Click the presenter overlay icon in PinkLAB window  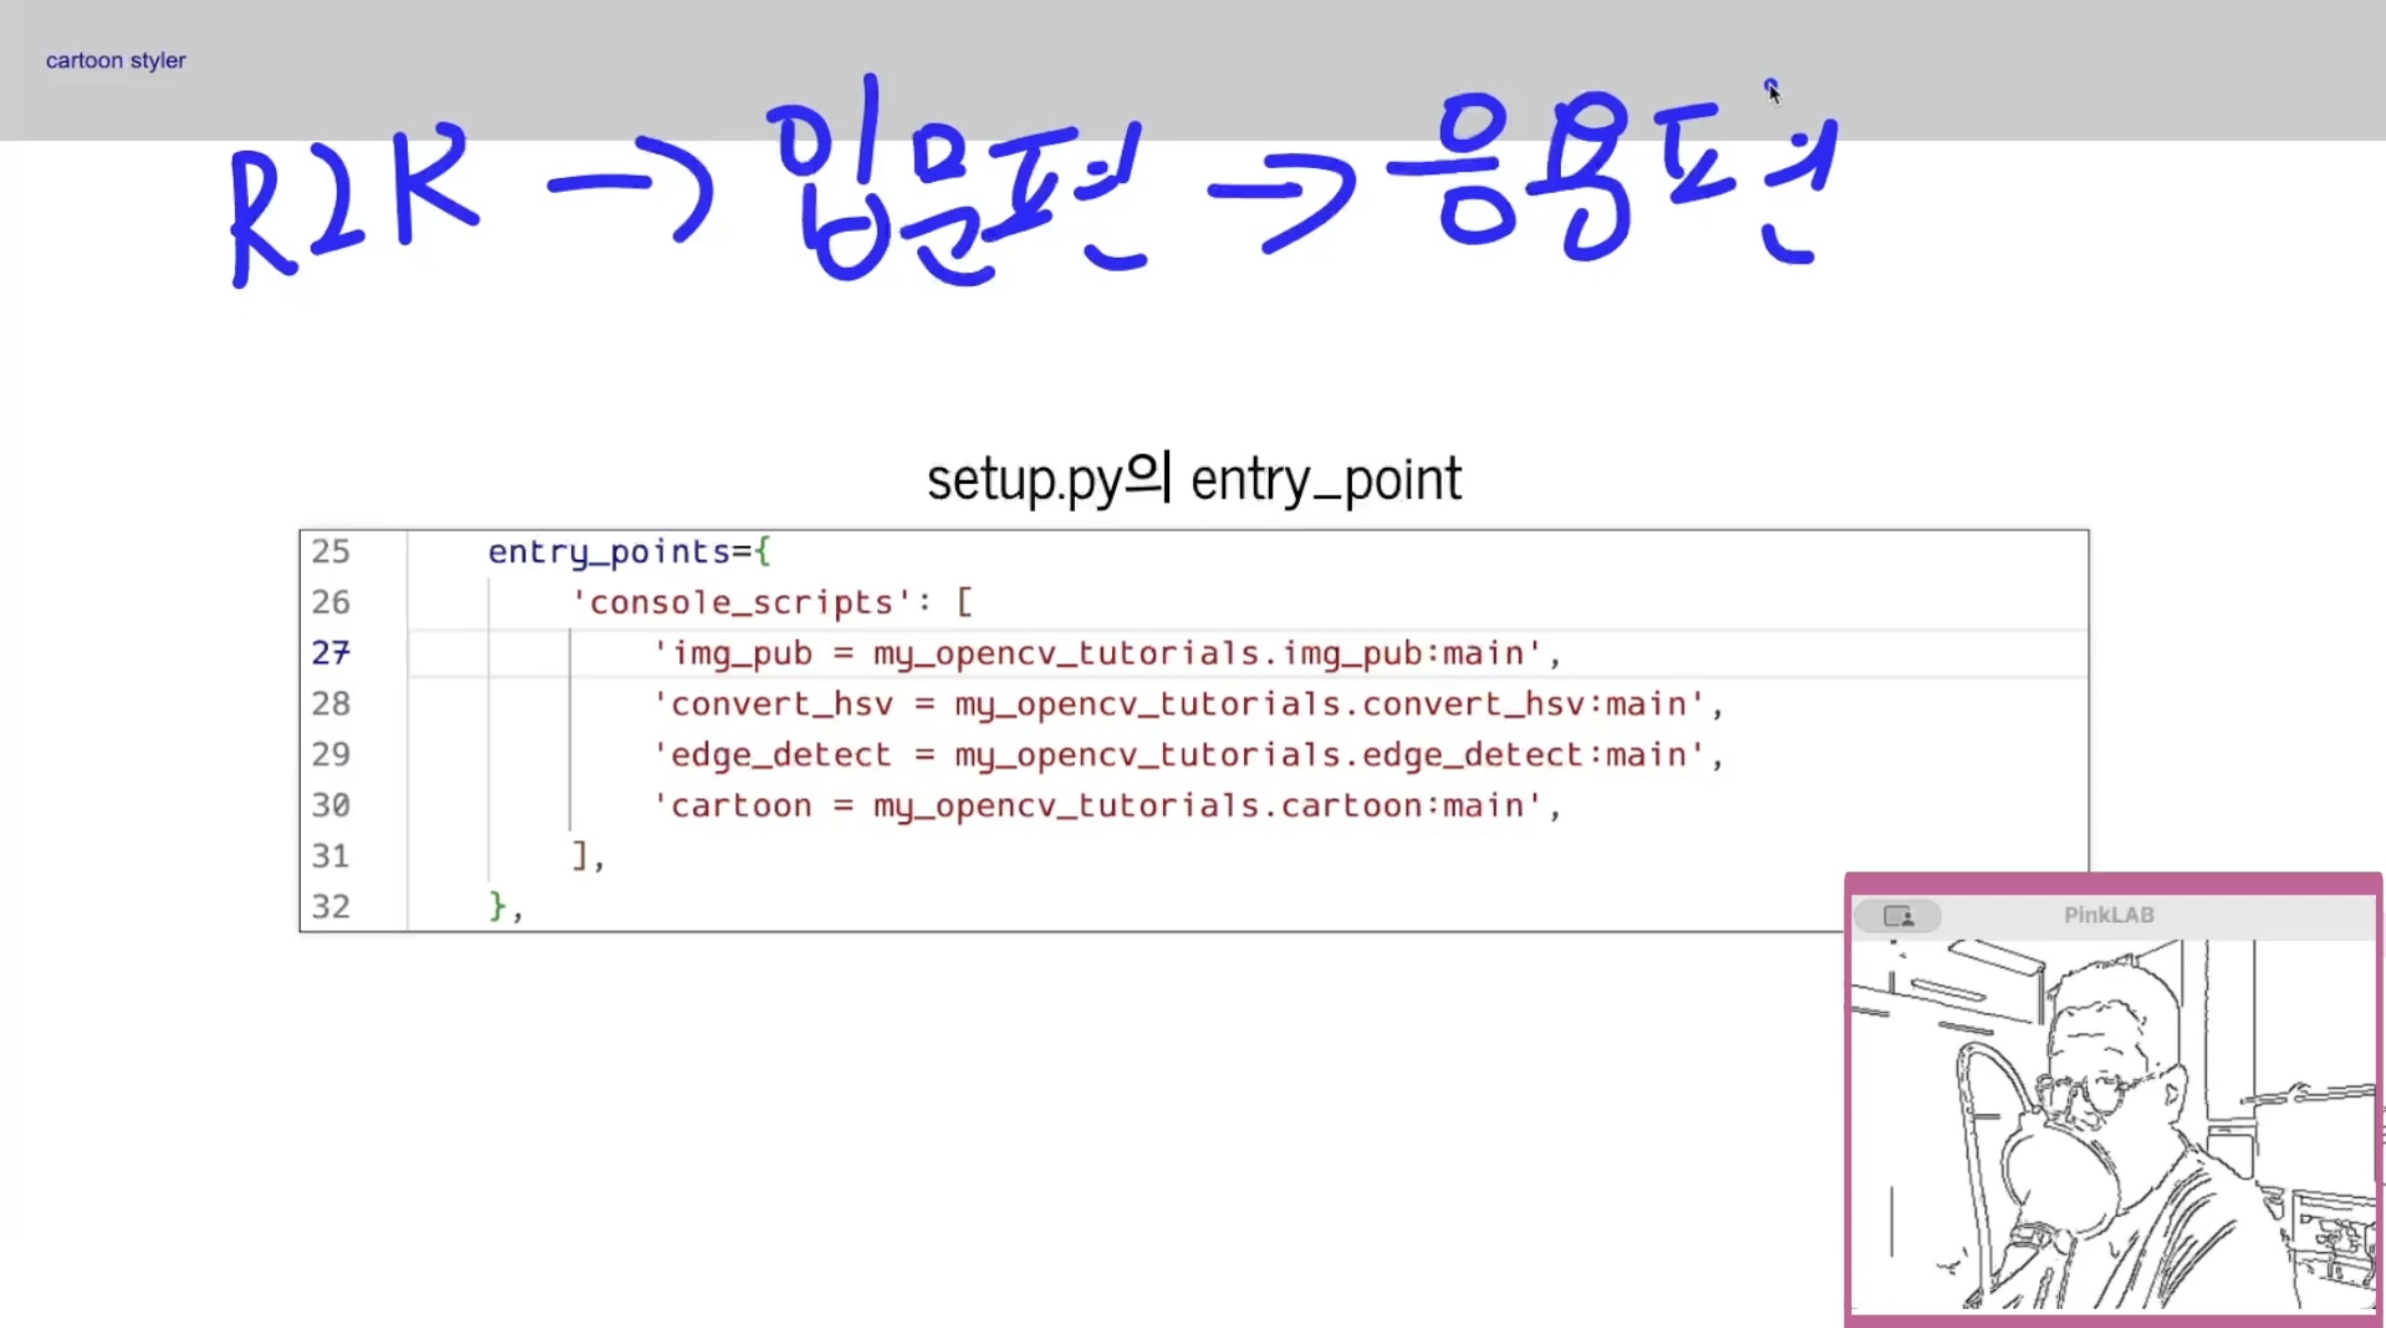(x=1897, y=915)
